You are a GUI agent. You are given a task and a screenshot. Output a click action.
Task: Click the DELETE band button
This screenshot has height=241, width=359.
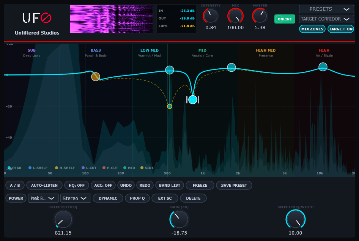(193, 198)
